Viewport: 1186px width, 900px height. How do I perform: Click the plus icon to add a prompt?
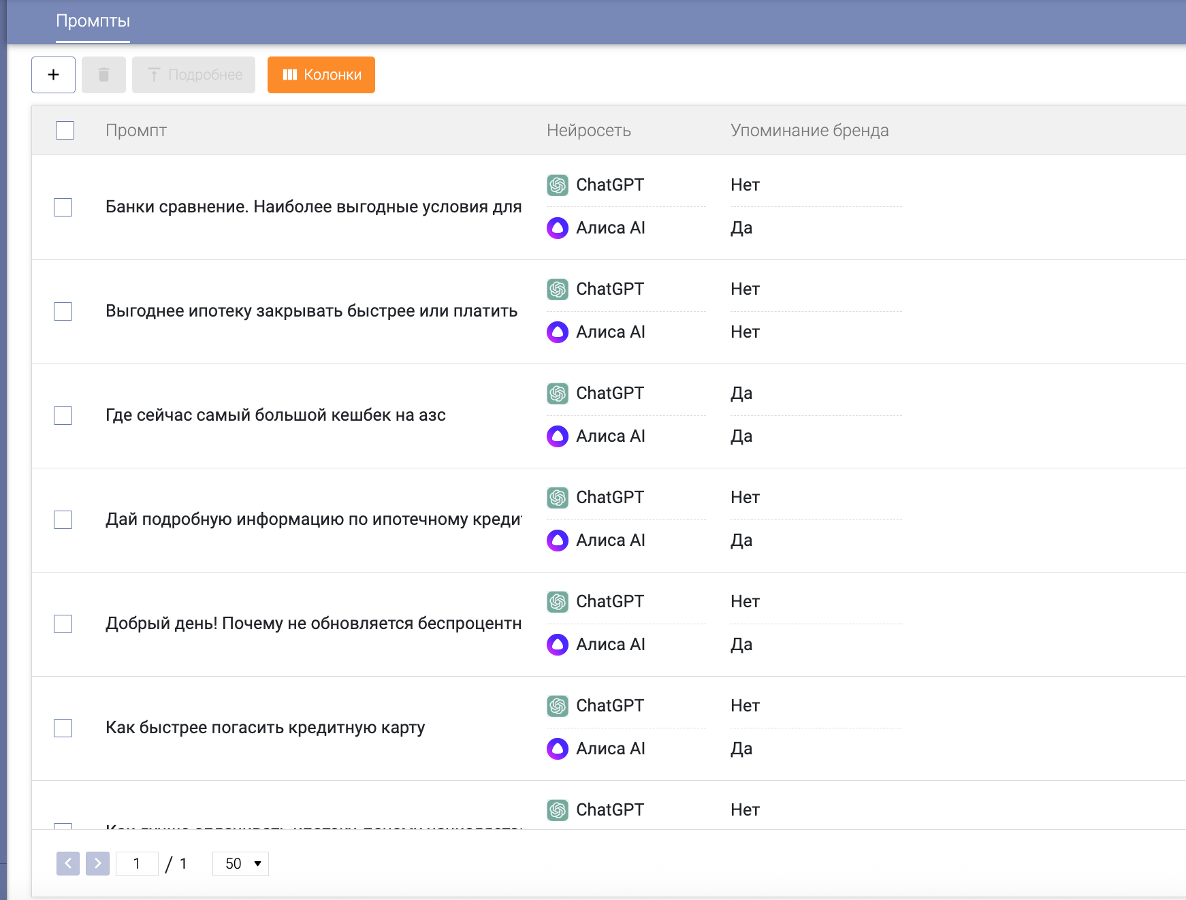point(53,75)
